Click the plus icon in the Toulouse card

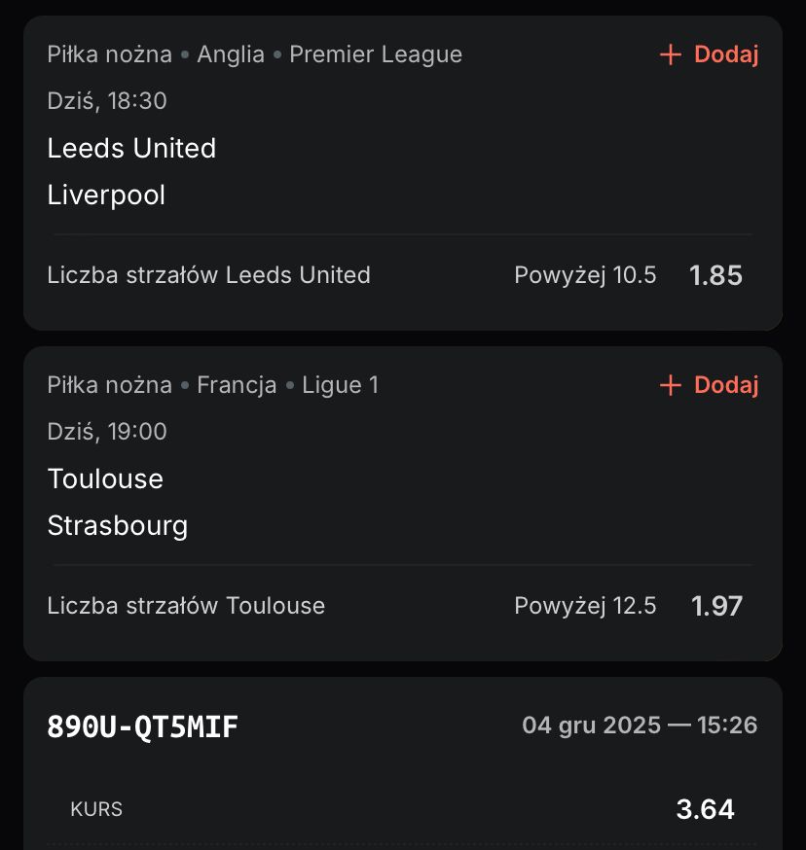(670, 386)
